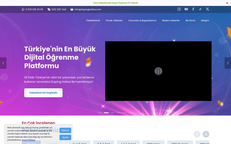Click the En Çok İncelenen heading
The height and width of the screenshot is (144, 231).
38,123
